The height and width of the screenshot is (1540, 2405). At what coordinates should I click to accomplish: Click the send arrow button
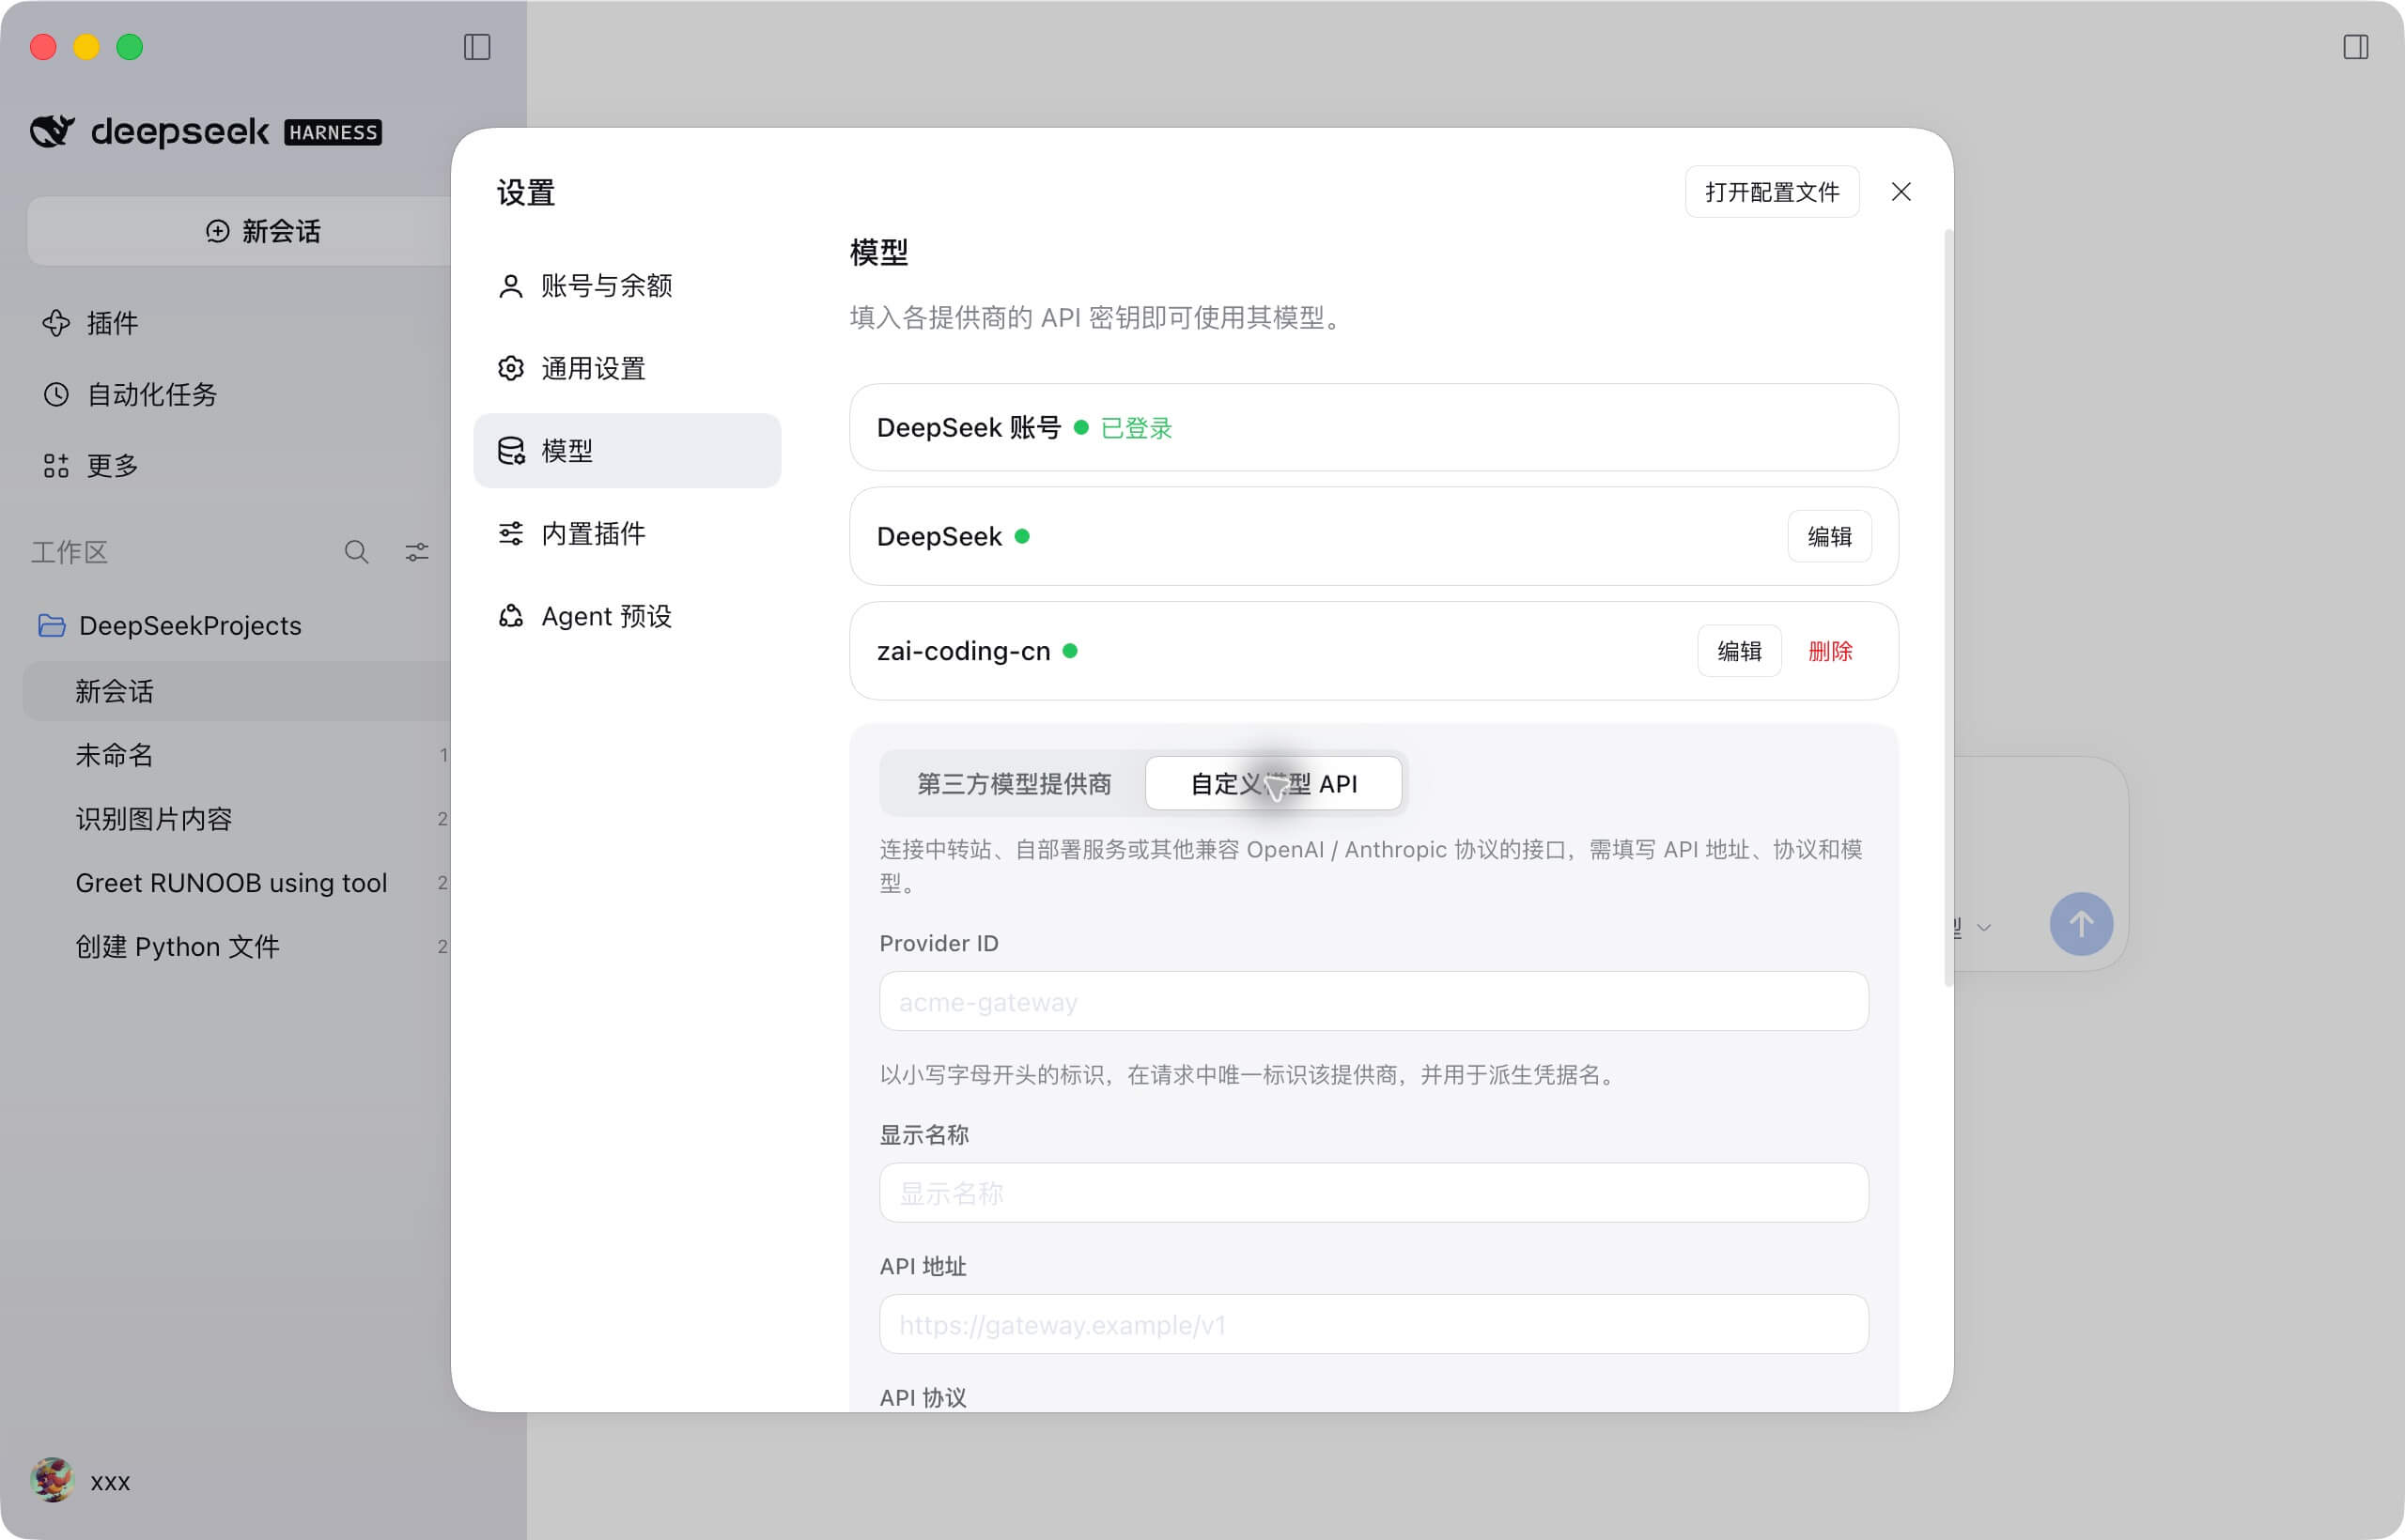pos(2081,924)
